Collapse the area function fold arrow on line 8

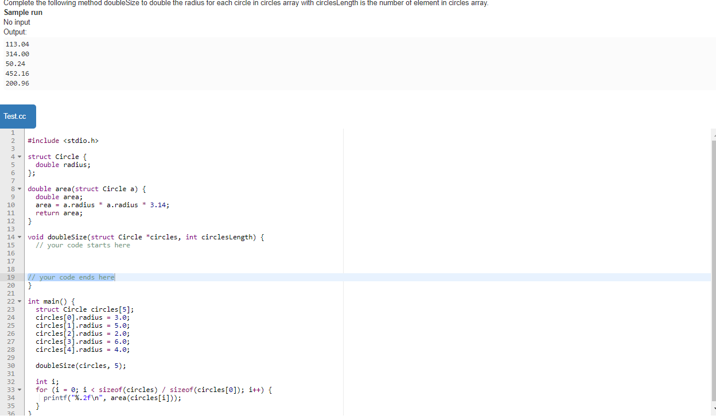[x=20, y=189]
